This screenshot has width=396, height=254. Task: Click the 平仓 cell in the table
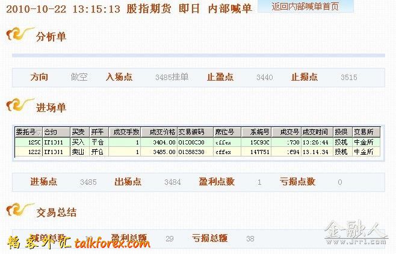(x=97, y=142)
